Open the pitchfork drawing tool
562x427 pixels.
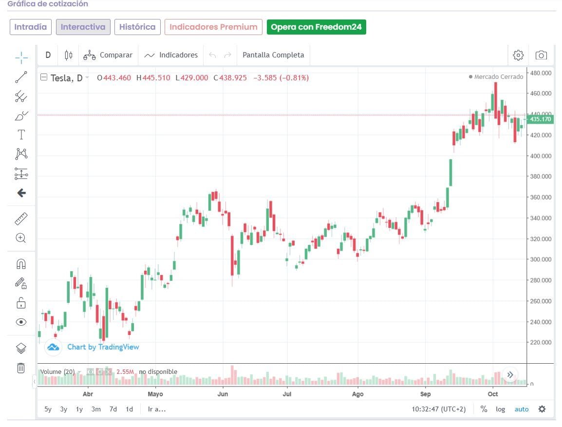pyautogui.click(x=21, y=96)
